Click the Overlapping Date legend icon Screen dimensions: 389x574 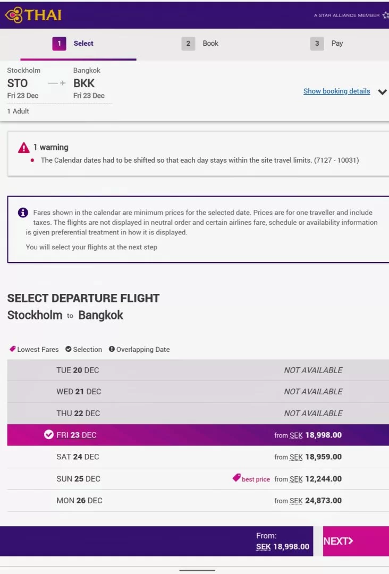point(112,349)
